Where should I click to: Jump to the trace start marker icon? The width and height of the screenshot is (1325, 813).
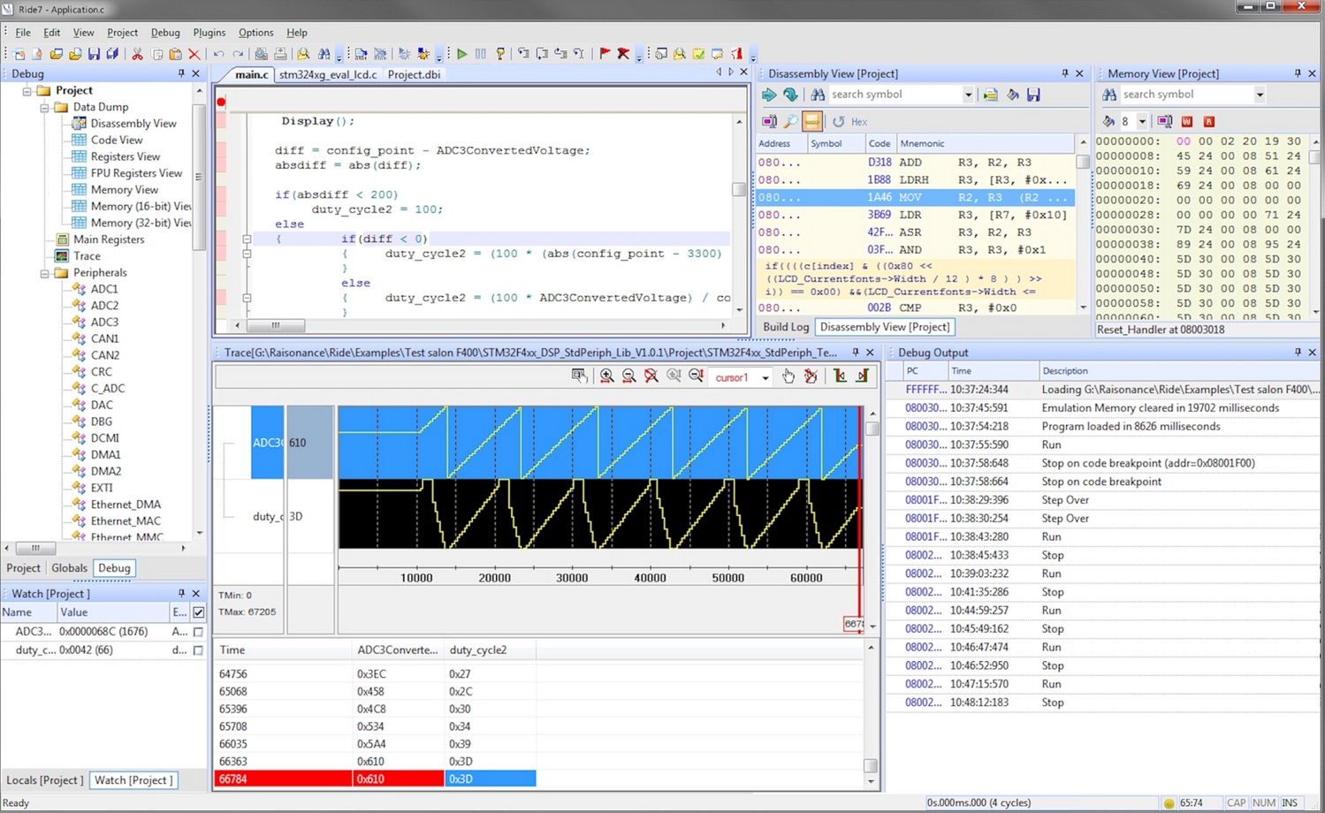click(840, 376)
